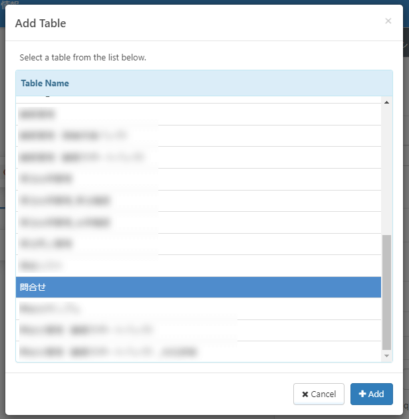Click the Table Name column header
The height and width of the screenshot is (419, 409).
pos(45,84)
